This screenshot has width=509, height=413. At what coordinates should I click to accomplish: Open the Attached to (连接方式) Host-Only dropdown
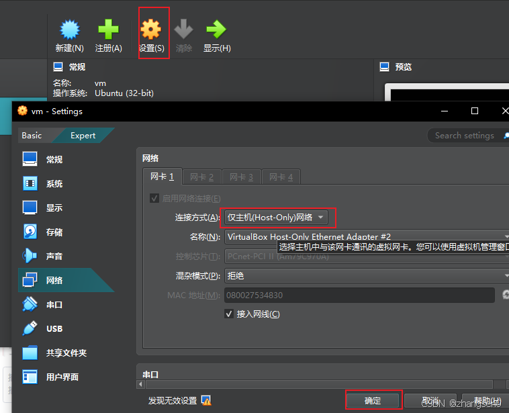(x=276, y=217)
